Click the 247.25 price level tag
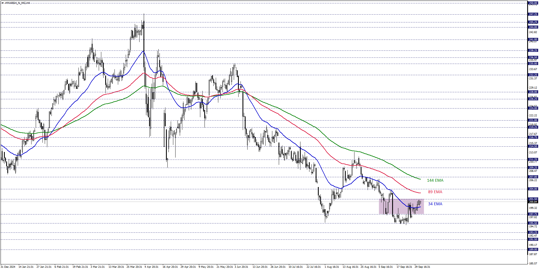This screenshot has height=270, width=539. coord(533,14)
